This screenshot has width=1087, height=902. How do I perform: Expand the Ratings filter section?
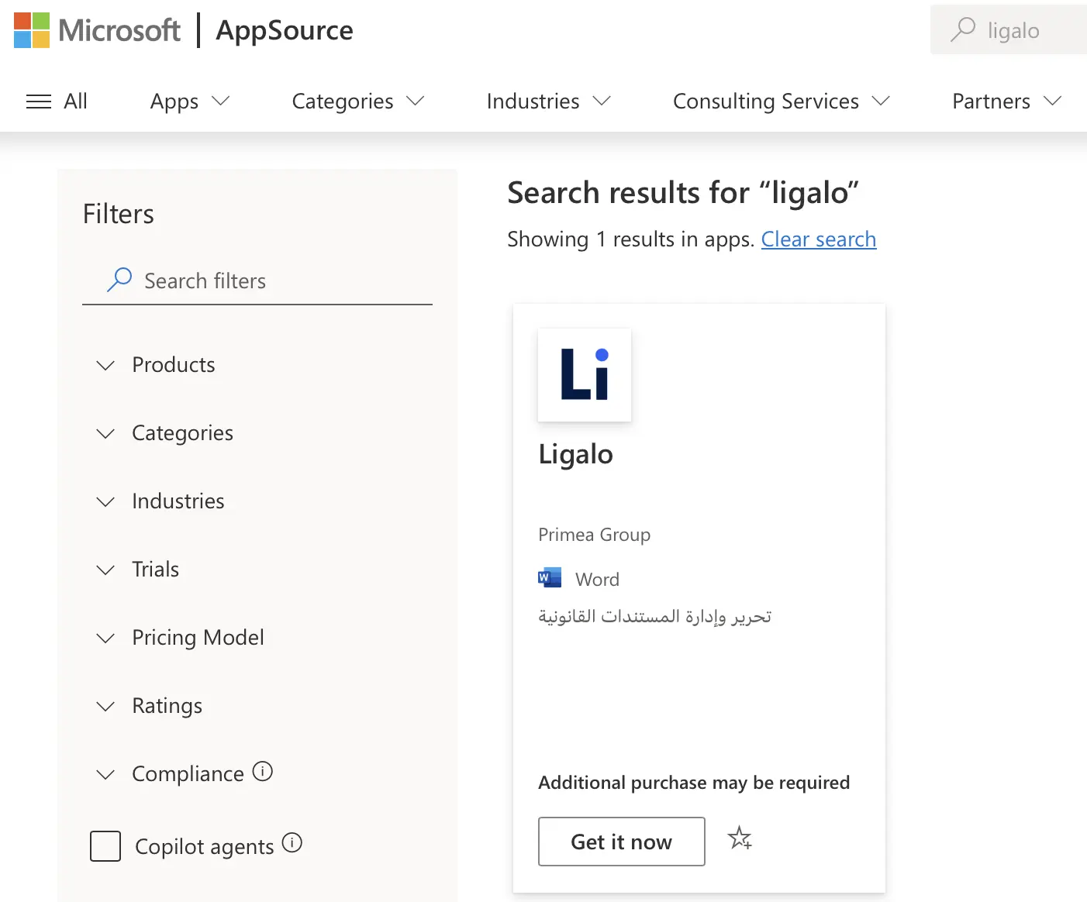(167, 706)
